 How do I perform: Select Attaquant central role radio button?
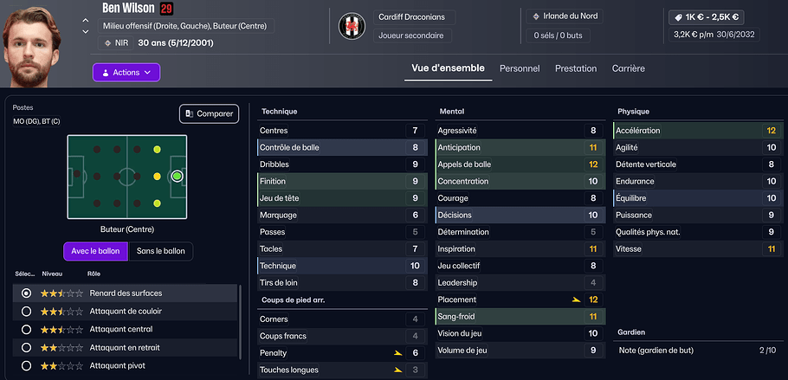coord(26,330)
